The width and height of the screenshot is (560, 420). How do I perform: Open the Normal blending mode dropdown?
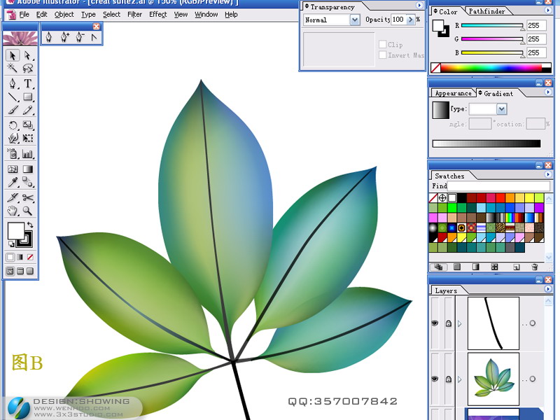coord(355,20)
